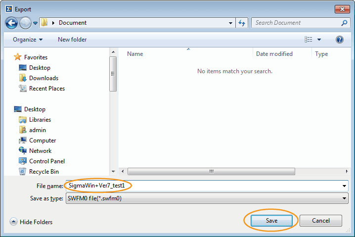
Task: Click the refresh button beside address bar
Action: 242,23
